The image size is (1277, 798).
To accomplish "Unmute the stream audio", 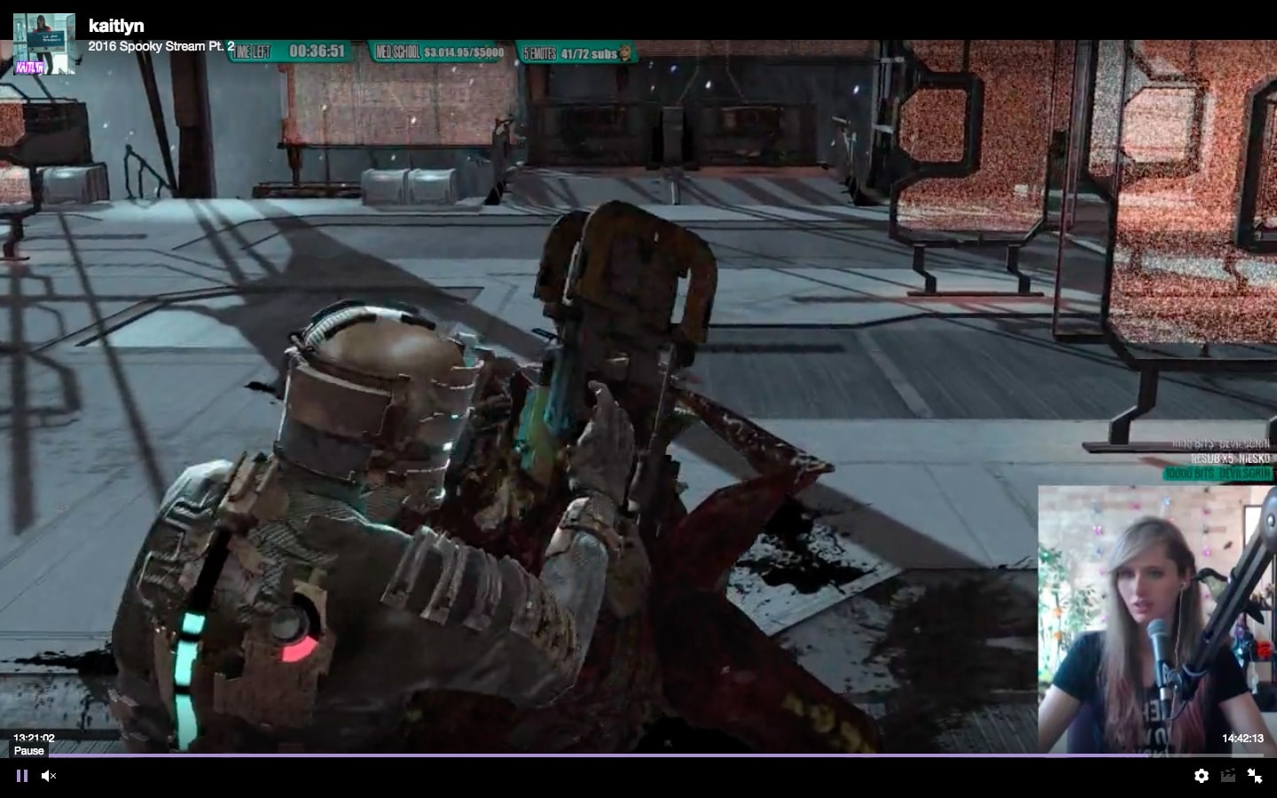I will coord(50,776).
